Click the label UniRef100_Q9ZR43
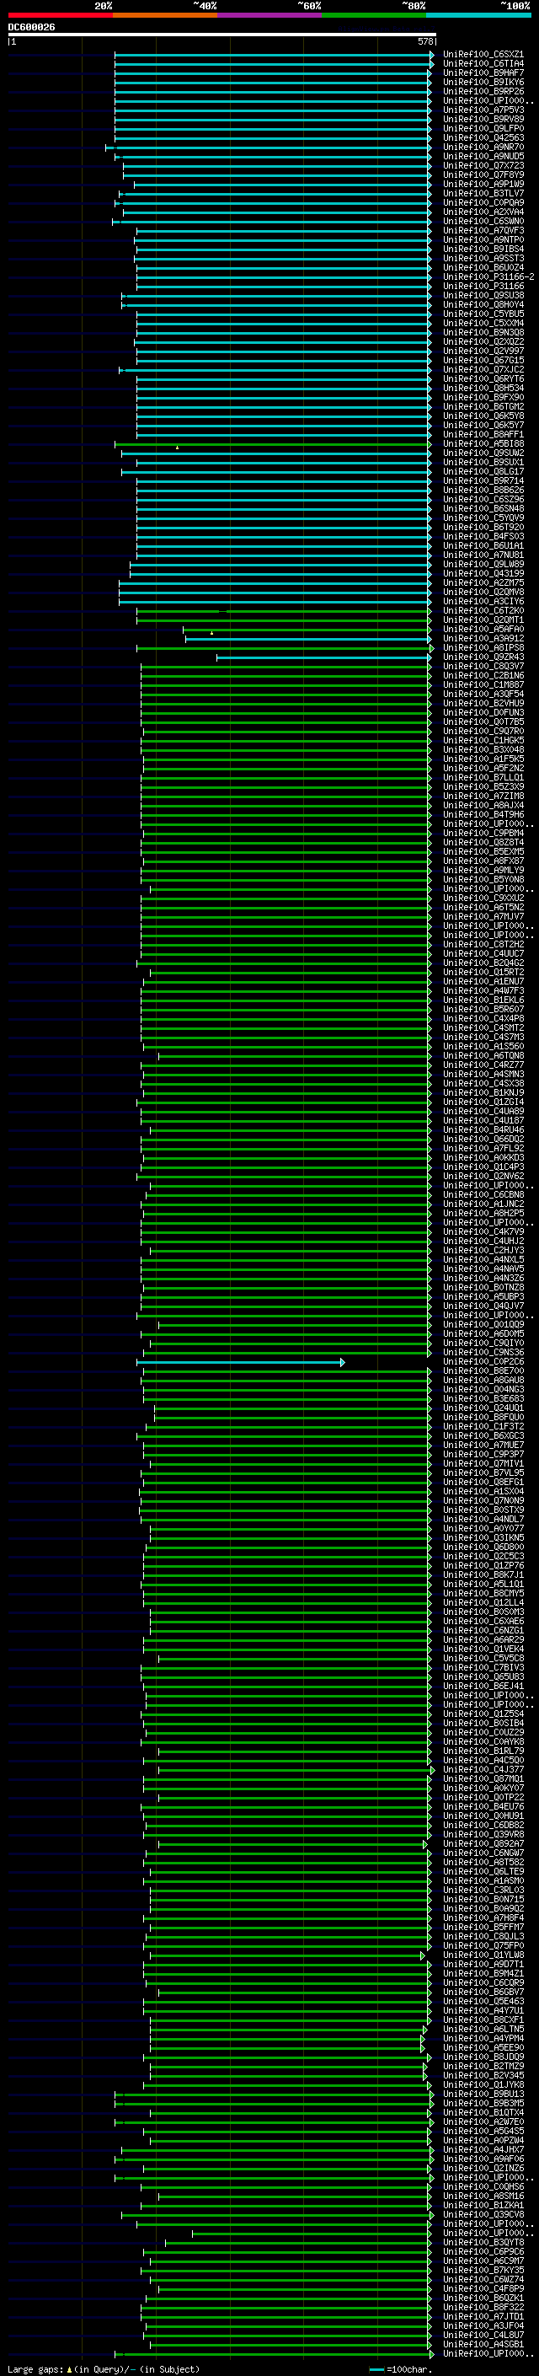The width and height of the screenshot is (539, 2376). pos(483,657)
